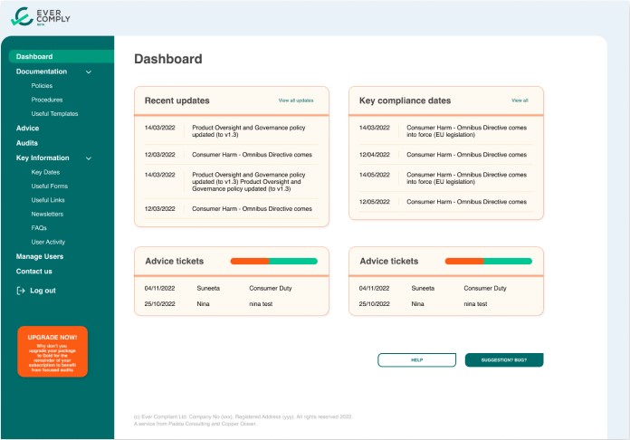The height and width of the screenshot is (440, 630).
Task: Select Advice in the sidebar
Action: click(27, 129)
